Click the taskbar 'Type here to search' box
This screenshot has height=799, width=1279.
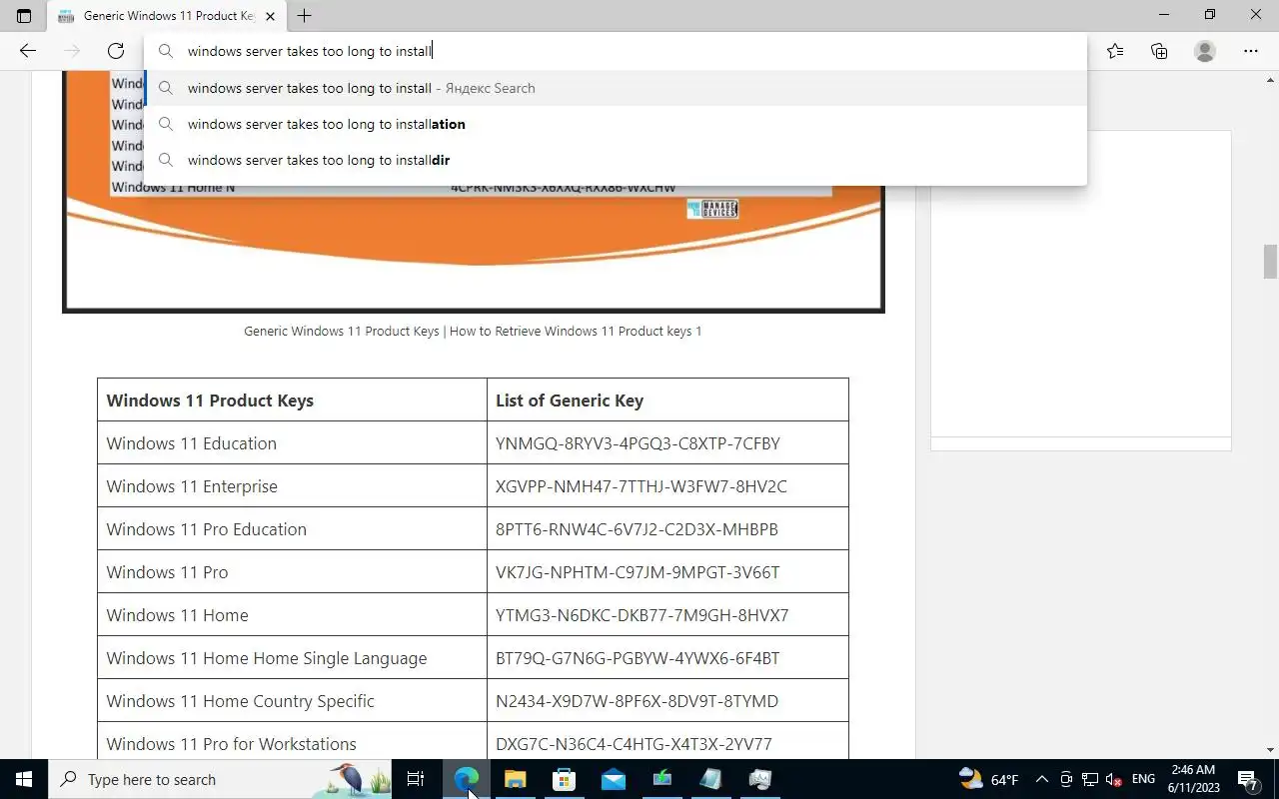click(x=220, y=779)
